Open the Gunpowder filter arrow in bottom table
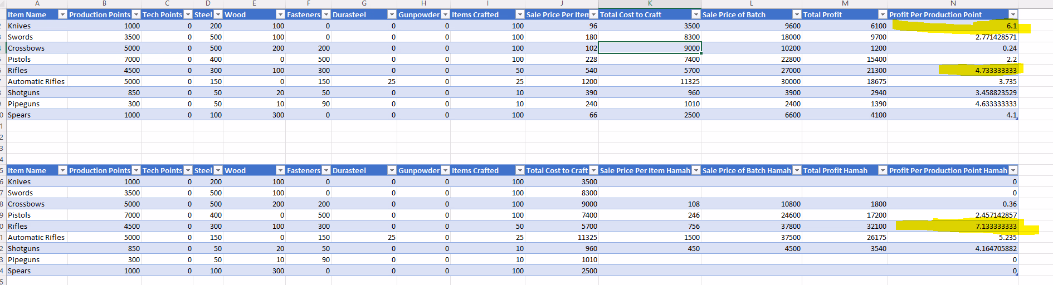 point(445,170)
